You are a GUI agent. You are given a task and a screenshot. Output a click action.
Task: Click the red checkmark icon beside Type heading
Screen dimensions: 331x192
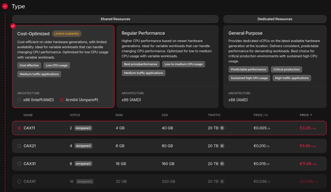[5, 6]
